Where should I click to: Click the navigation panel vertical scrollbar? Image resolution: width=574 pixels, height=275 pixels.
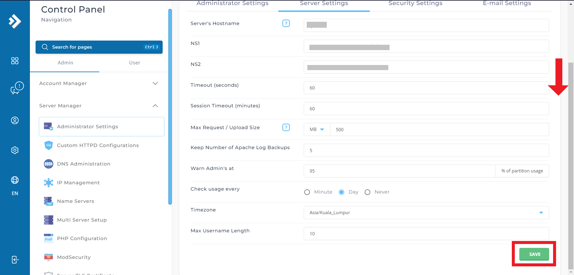[170, 107]
